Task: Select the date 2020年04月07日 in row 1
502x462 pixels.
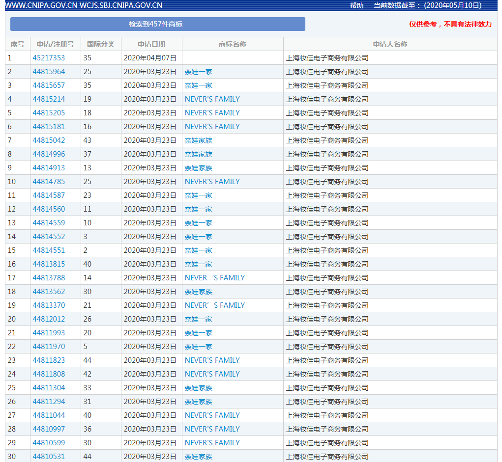Action: pos(150,58)
